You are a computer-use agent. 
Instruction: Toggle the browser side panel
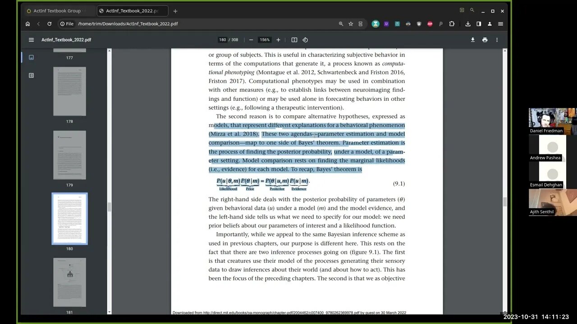[x=479, y=24]
